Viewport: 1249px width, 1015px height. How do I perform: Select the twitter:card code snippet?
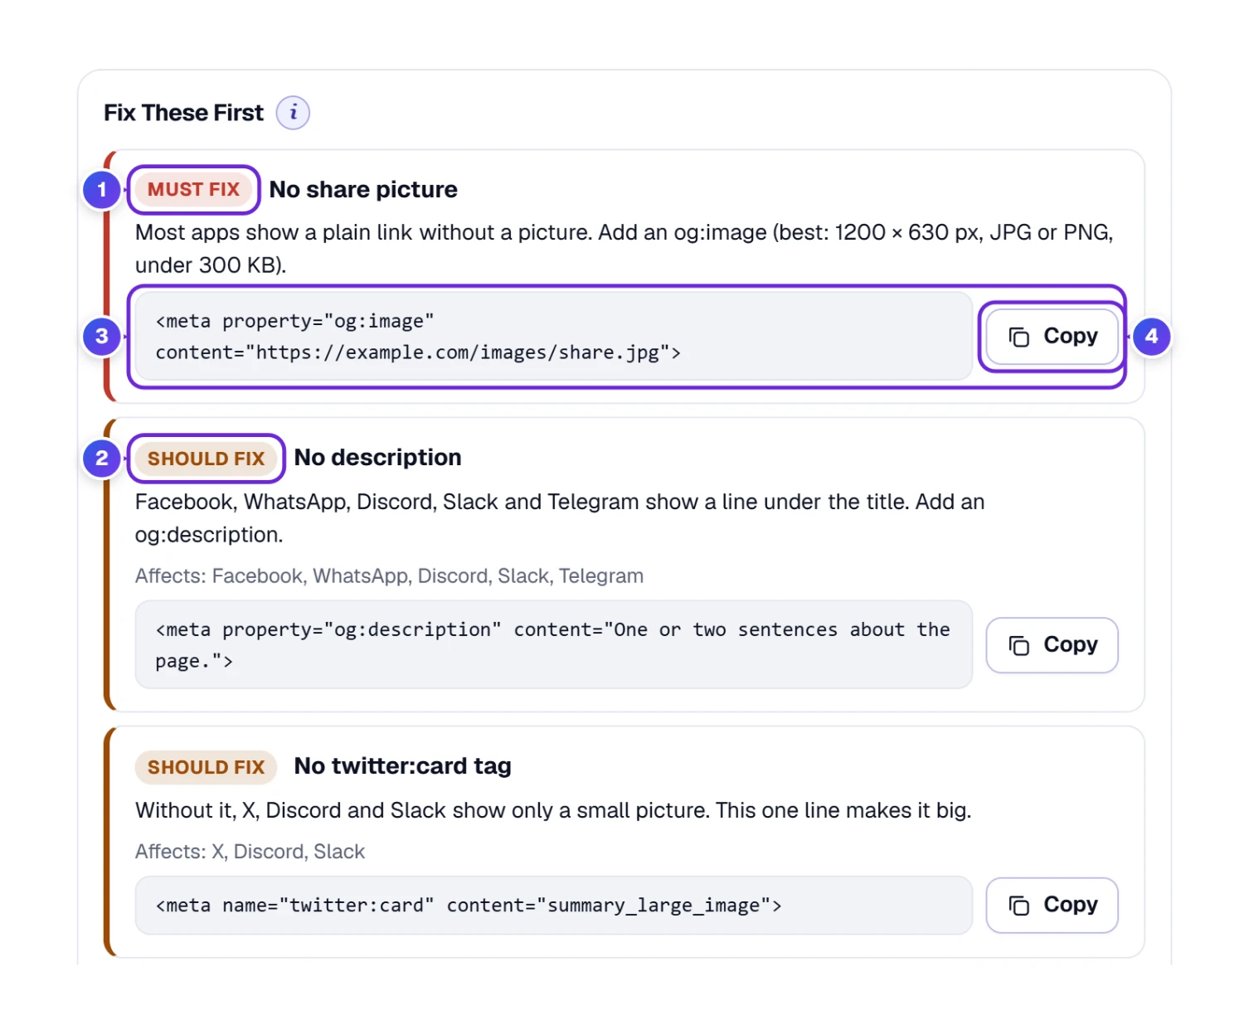553,905
